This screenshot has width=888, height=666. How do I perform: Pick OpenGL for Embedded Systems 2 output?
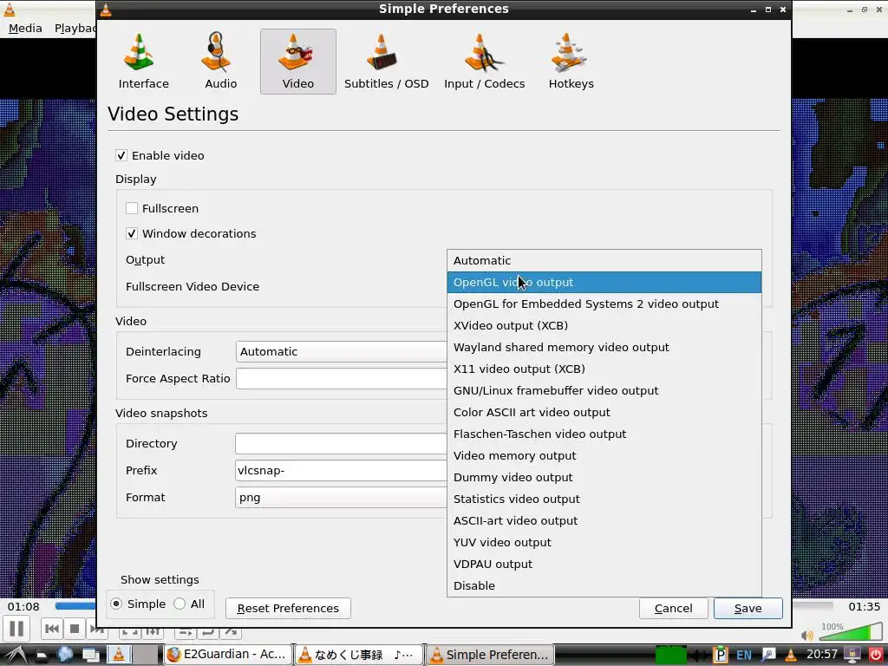(604, 304)
